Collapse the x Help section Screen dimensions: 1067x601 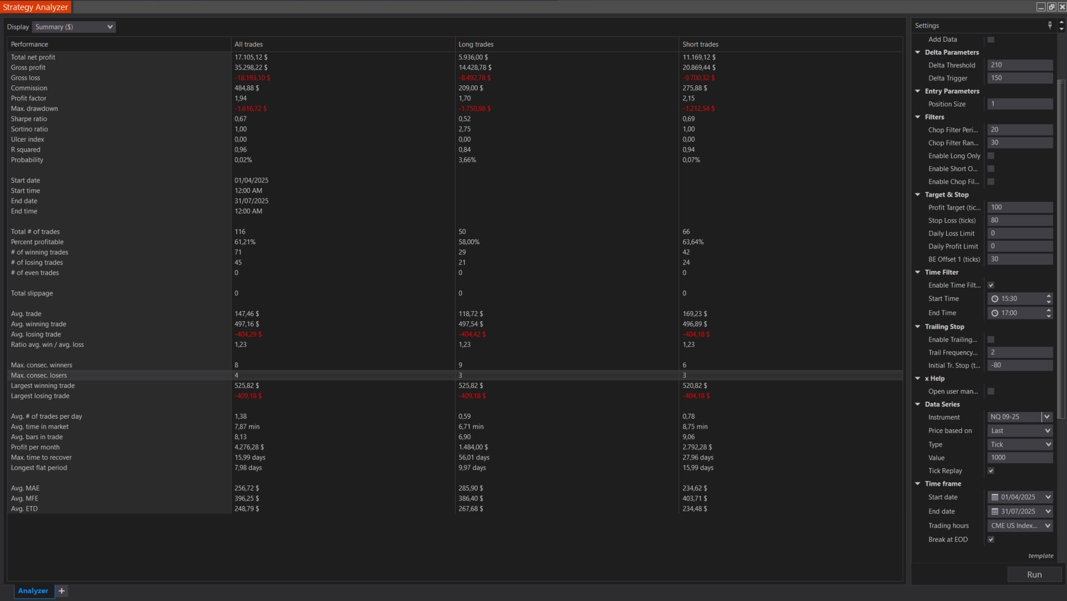click(x=918, y=379)
